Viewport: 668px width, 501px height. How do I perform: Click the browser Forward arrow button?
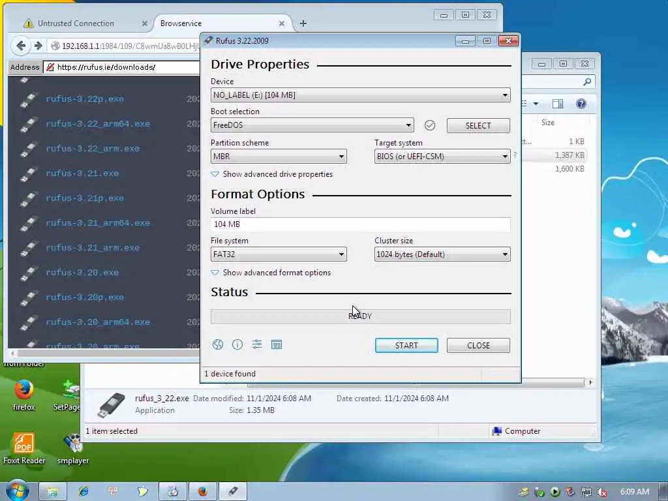click(38, 46)
